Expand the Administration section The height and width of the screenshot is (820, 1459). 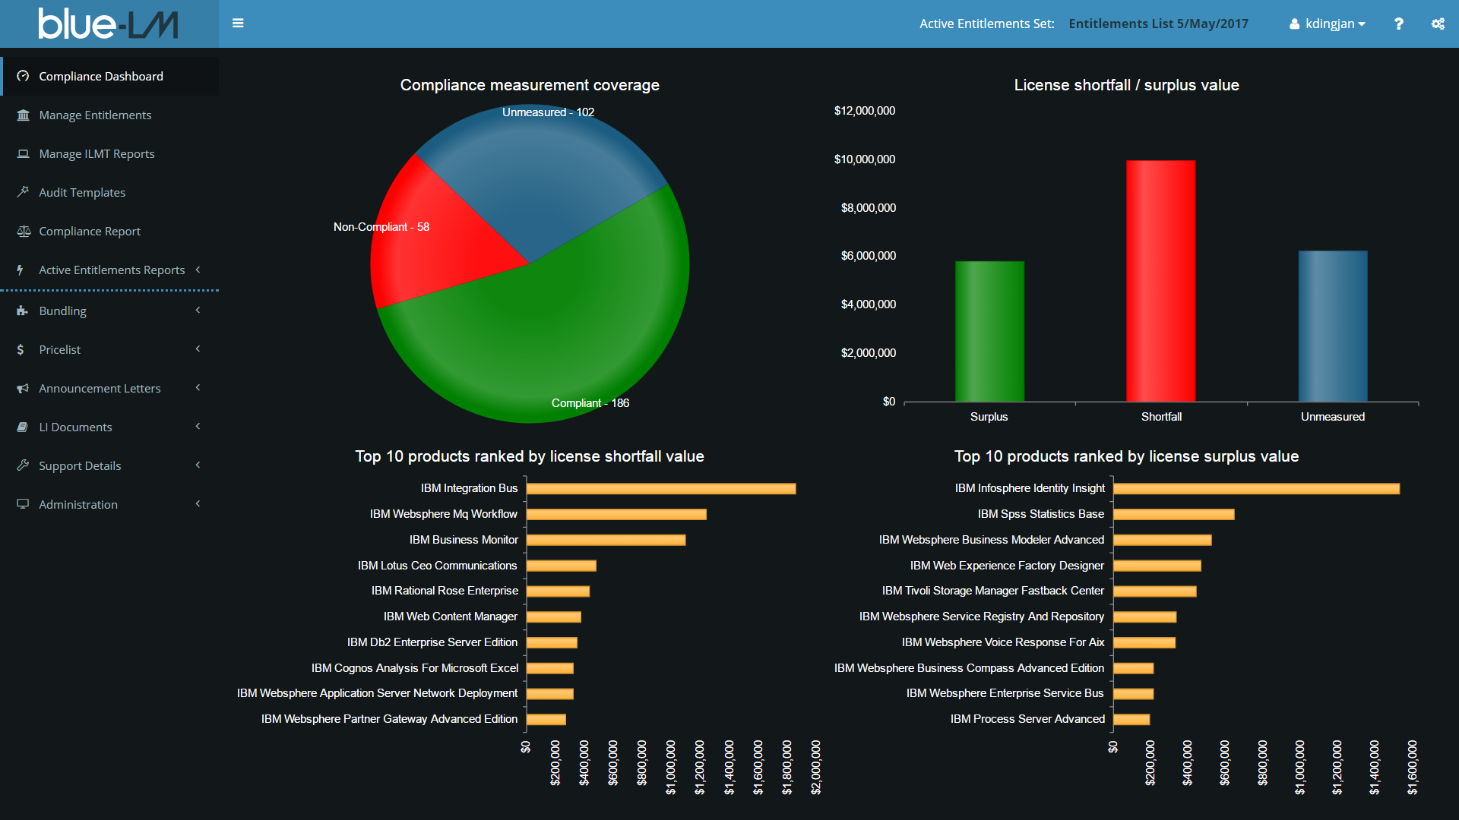click(x=198, y=503)
